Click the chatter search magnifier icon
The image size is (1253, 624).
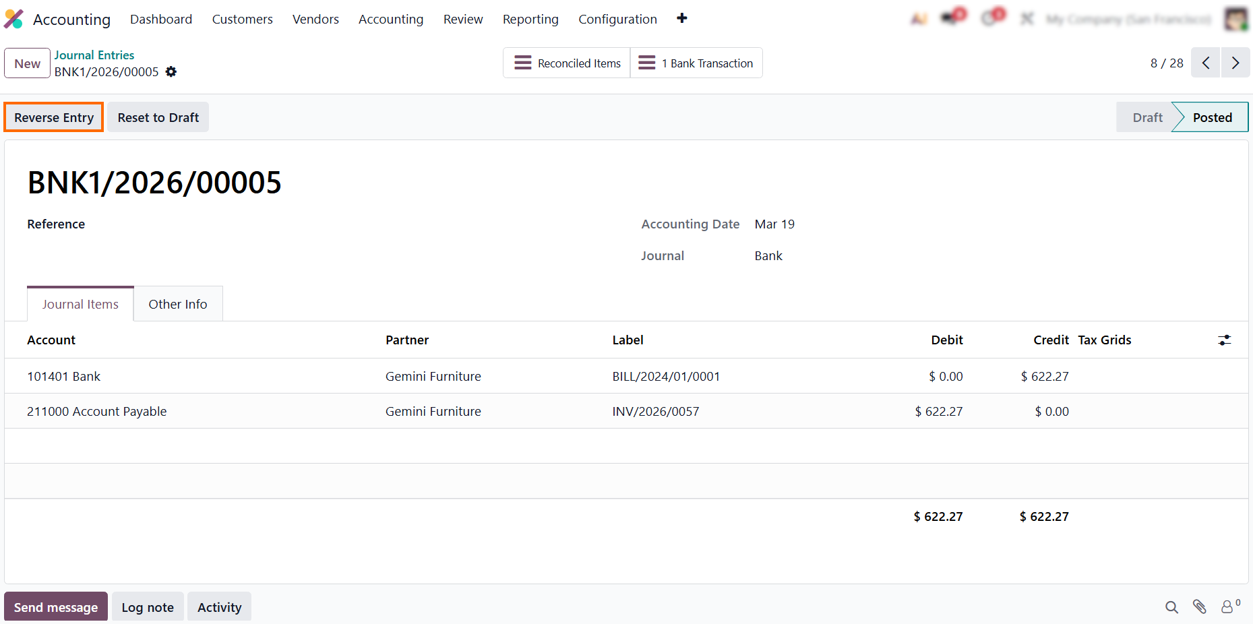1171,607
